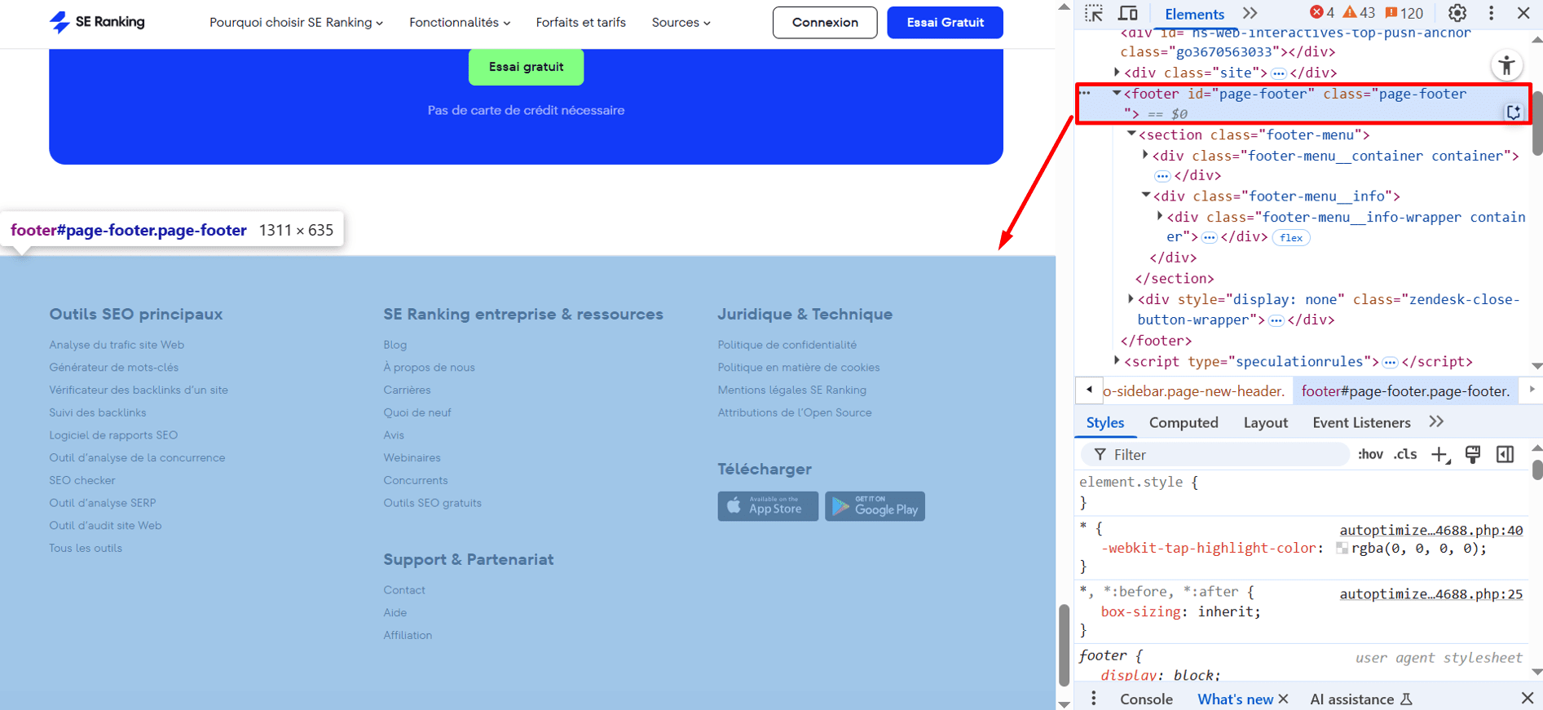
Task: Open Sources dropdown menu
Action: tap(681, 23)
